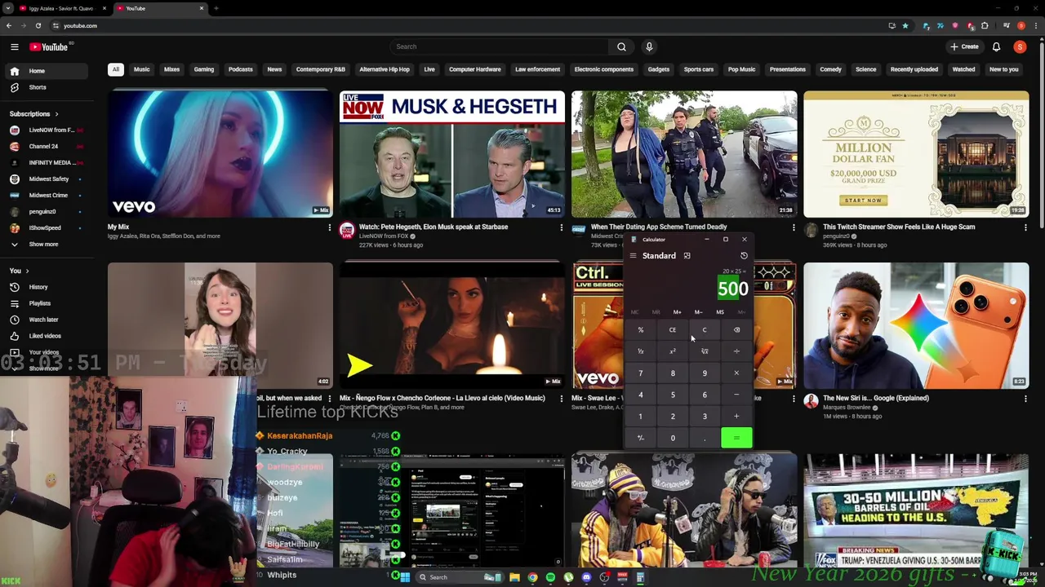Toggle Calculator keep-on-top icon
This screenshot has height=587, width=1045.
click(x=687, y=256)
